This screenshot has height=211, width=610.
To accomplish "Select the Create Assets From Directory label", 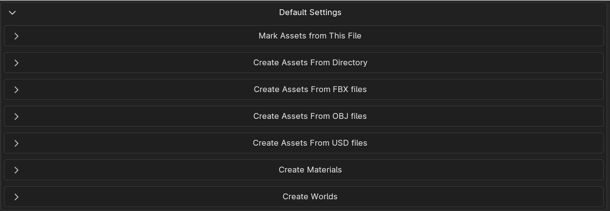I will click(310, 63).
